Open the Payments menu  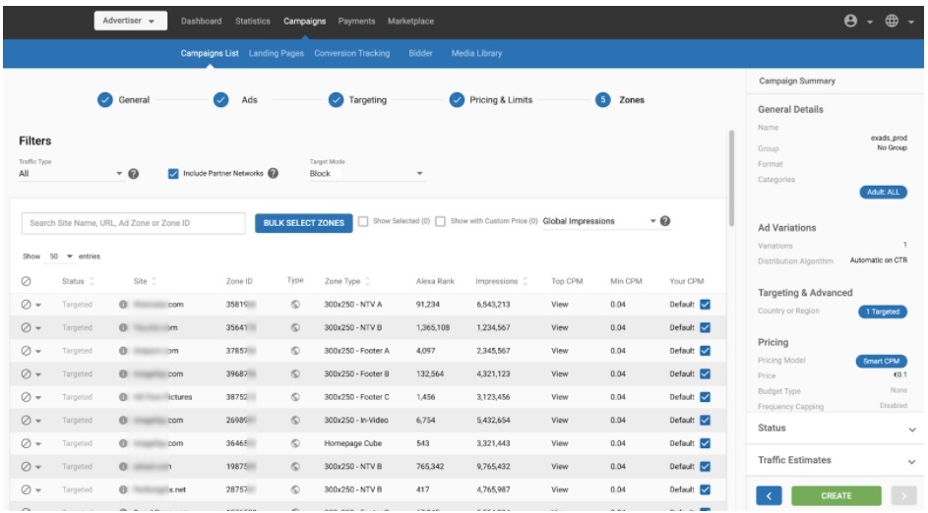[356, 21]
